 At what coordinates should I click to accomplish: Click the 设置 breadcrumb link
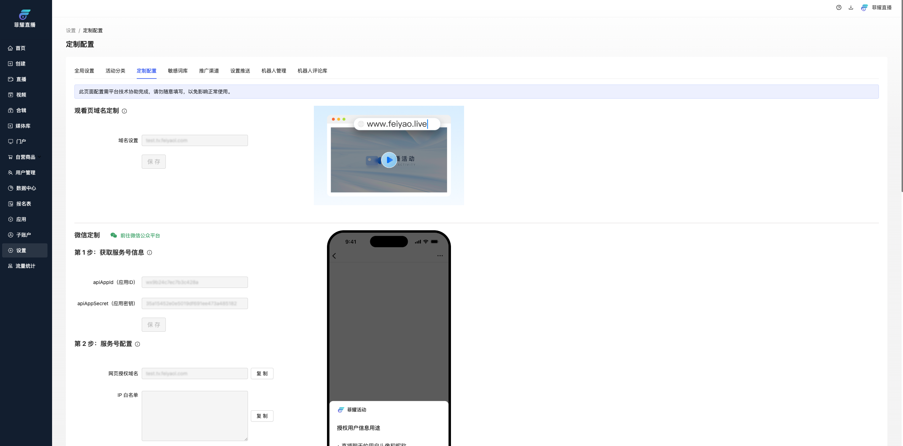pyautogui.click(x=71, y=30)
